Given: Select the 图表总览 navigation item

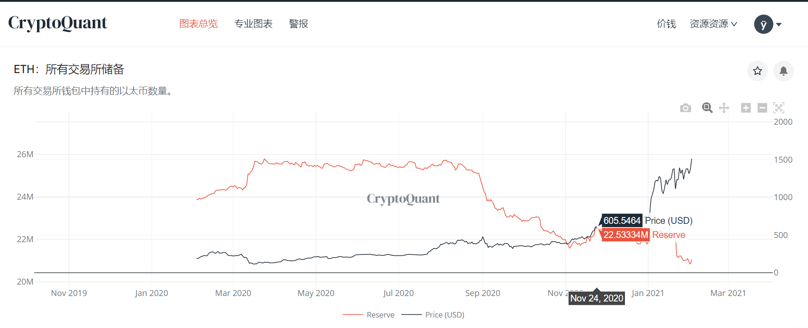Looking at the screenshot, I should click(x=199, y=24).
